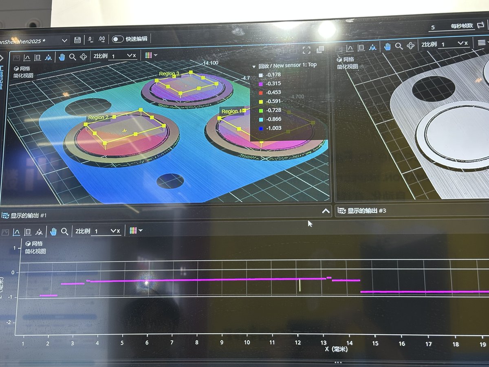Screen dimensions: 489x367
Task: Select 3D surface icon in Region view toolbar
Action: (48, 57)
